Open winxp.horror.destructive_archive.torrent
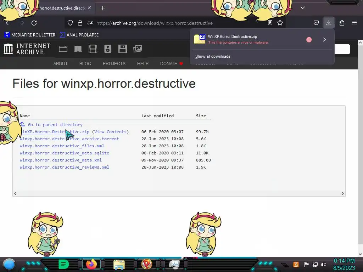This screenshot has height=272, width=363. click(69, 139)
